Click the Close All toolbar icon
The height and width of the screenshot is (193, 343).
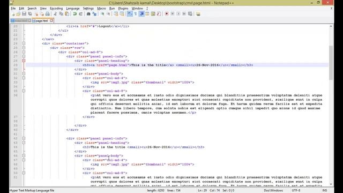point(42,14)
